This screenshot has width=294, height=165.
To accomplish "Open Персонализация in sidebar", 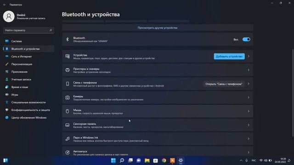I will click(28, 64).
